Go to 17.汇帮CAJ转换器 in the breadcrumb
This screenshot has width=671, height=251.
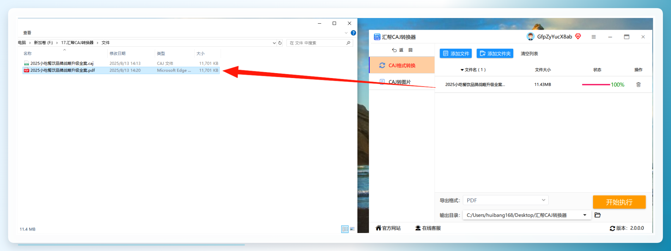tap(77, 43)
